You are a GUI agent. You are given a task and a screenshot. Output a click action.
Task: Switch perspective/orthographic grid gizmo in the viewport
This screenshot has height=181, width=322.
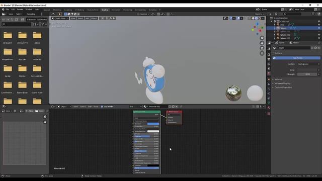[x=262, y=53]
